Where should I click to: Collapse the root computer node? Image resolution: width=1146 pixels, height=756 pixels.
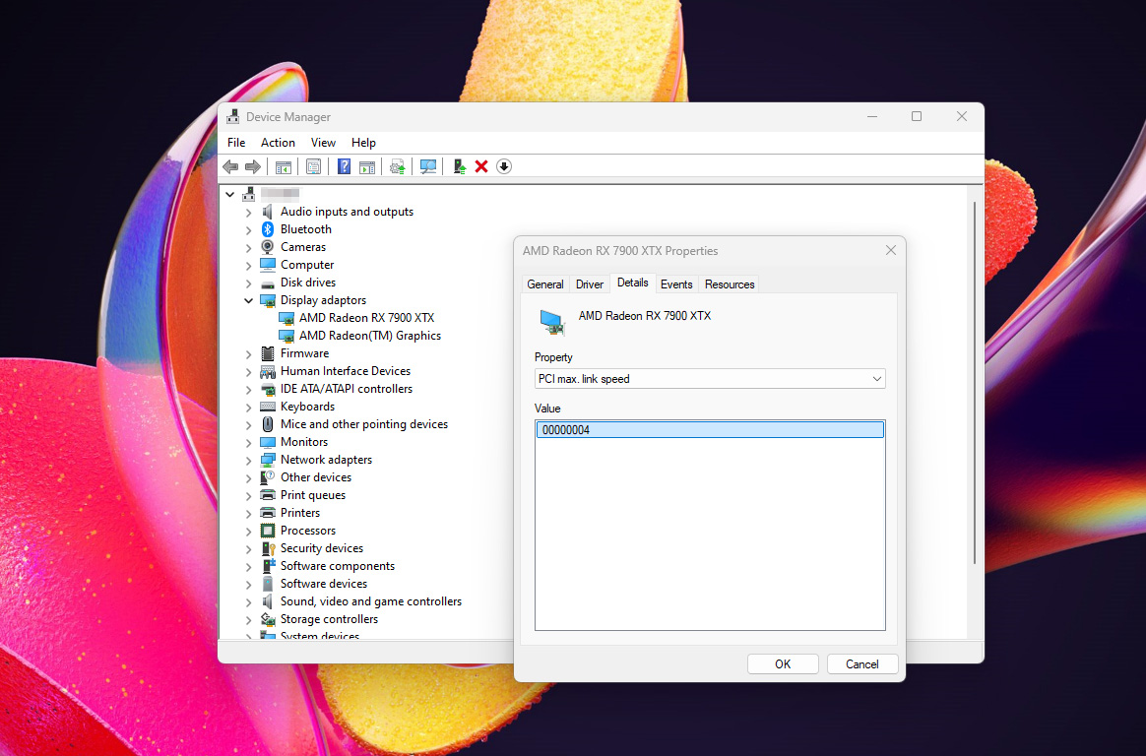tap(230, 194)
